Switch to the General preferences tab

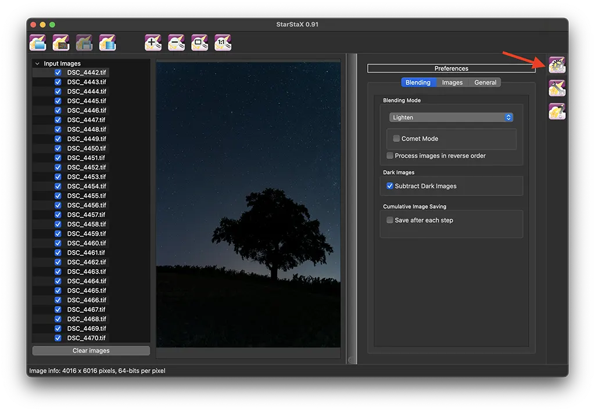coord(485,82)
